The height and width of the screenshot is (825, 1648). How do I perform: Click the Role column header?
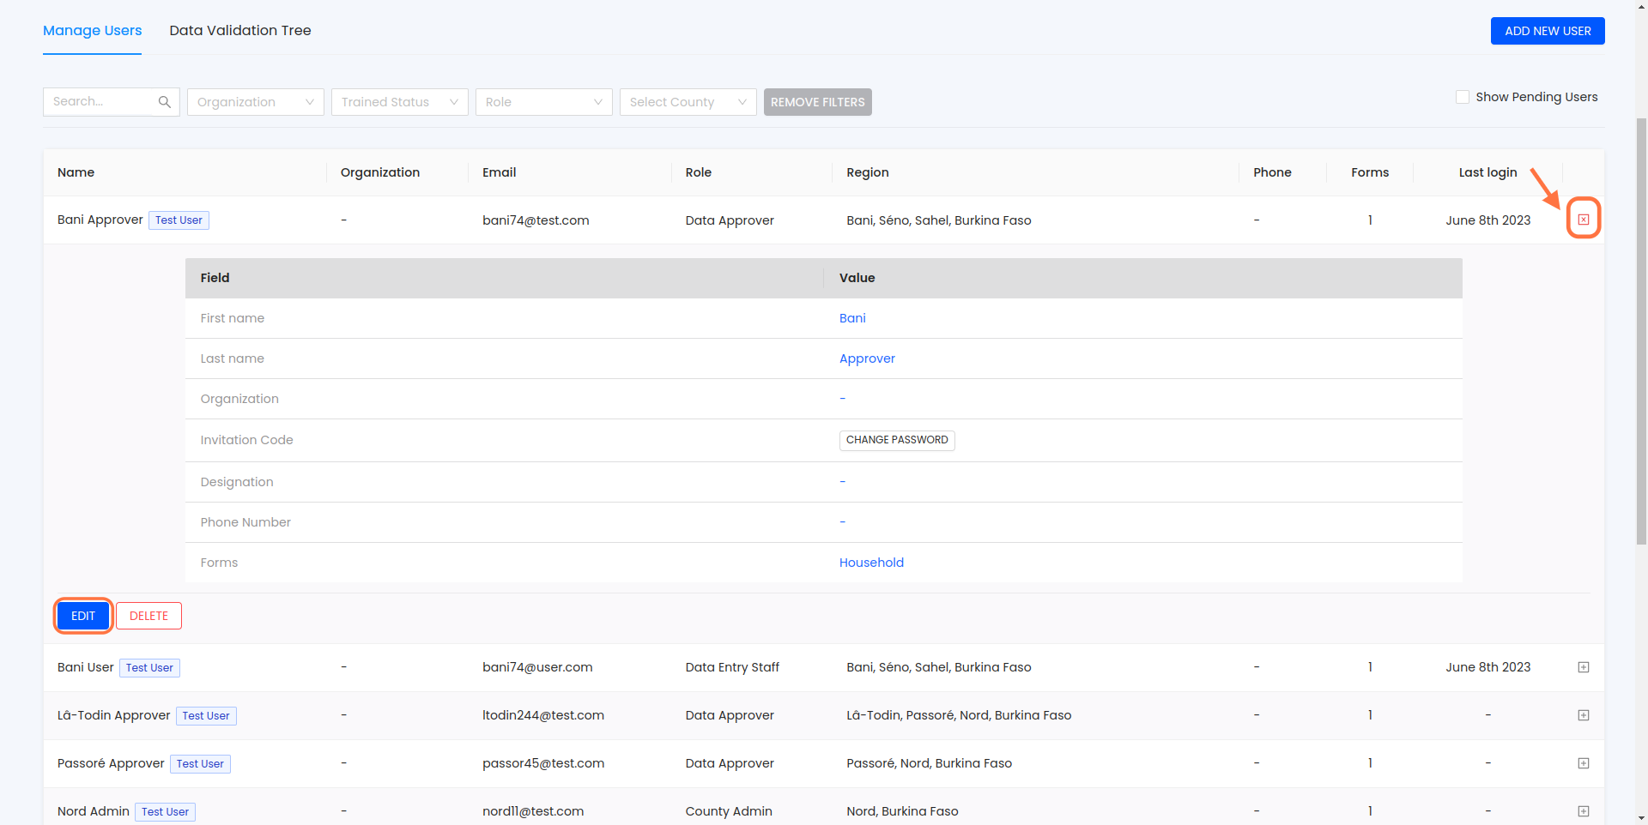pyautogui.click(x=699, y=172)
